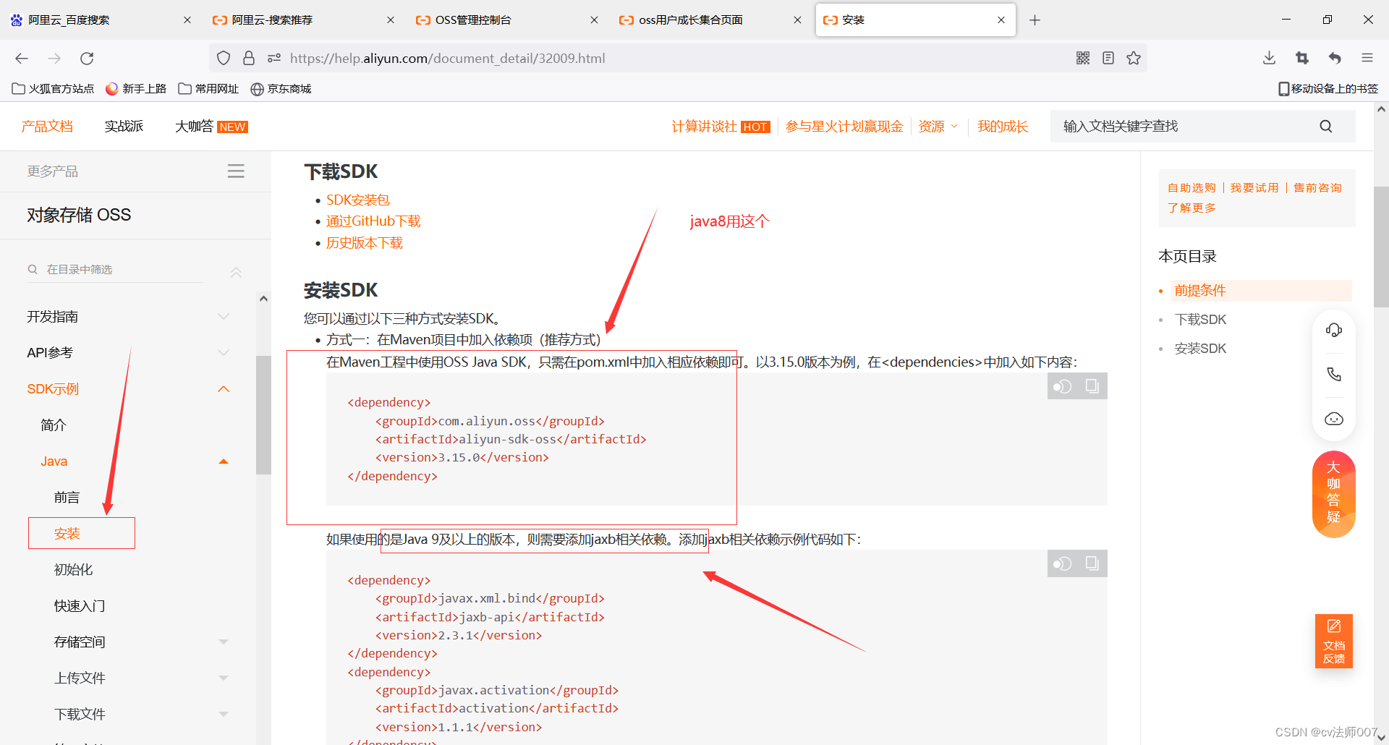Open the 通过GitHub下载 link

click(373, 221)
